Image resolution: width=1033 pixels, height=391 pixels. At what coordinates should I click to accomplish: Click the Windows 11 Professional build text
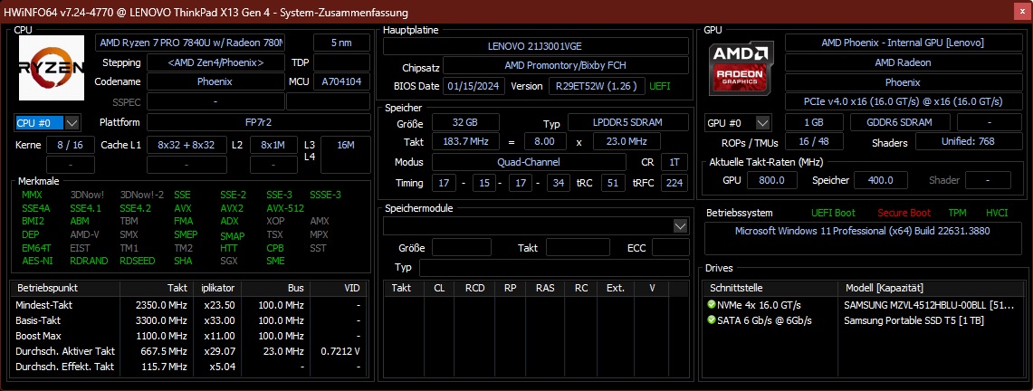pos(863,231)
